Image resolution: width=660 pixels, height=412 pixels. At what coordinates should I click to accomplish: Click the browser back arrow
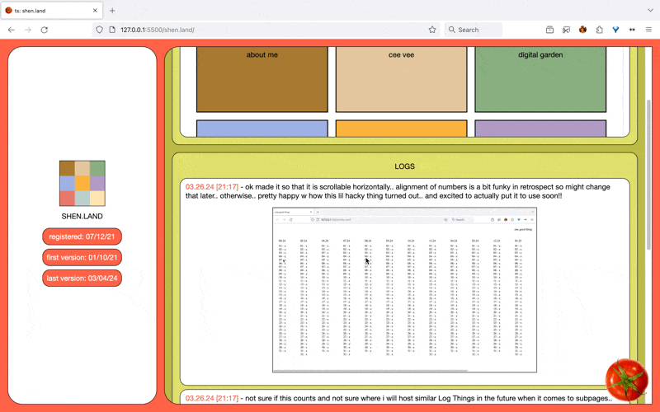[12, 30]
